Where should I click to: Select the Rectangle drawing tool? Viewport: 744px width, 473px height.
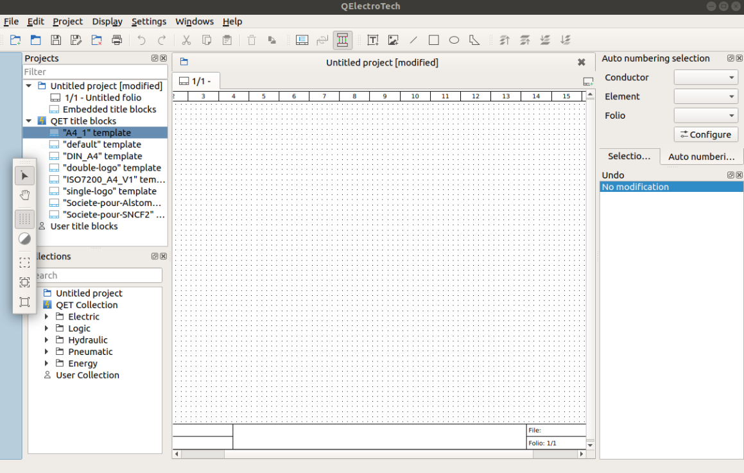point(434,40)
